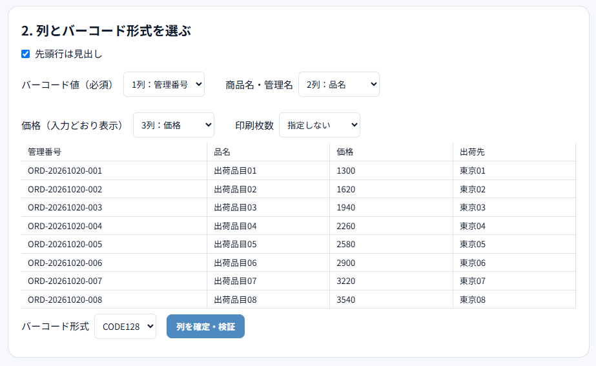
Task: Click the 価格 column header in table
Action: (391, 152)
